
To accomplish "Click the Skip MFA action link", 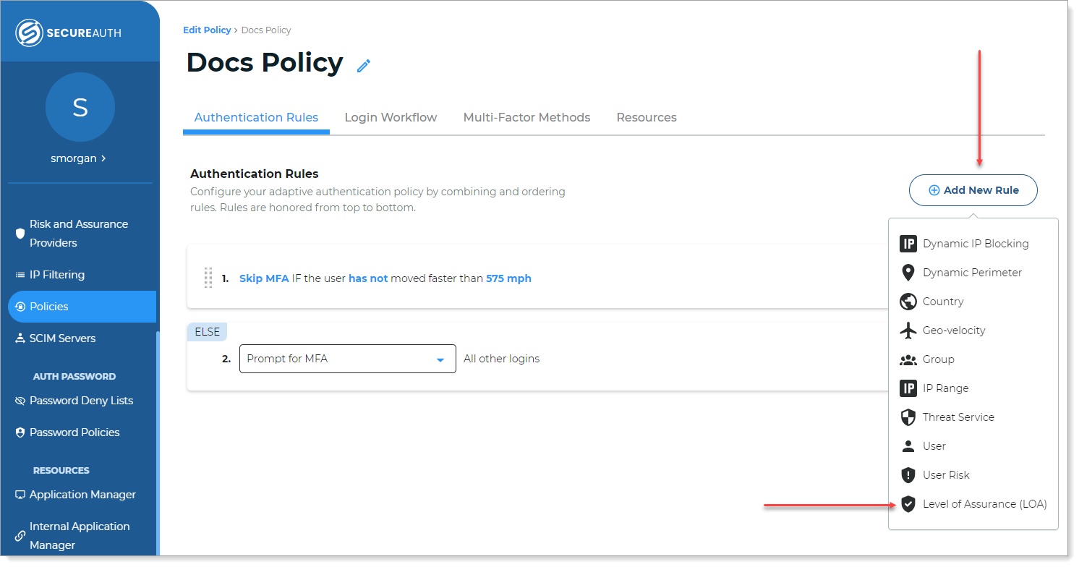I will tap(264, 278).
